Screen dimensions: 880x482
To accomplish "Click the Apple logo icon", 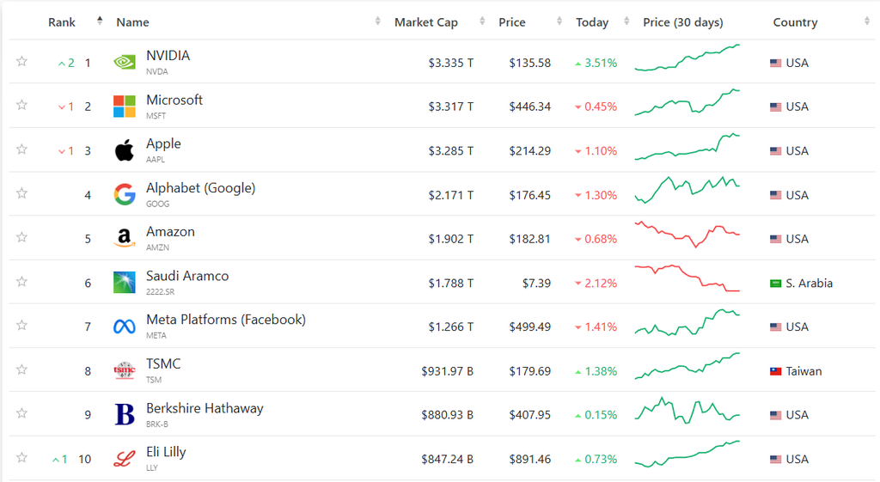I will click(x=124, y=150).
